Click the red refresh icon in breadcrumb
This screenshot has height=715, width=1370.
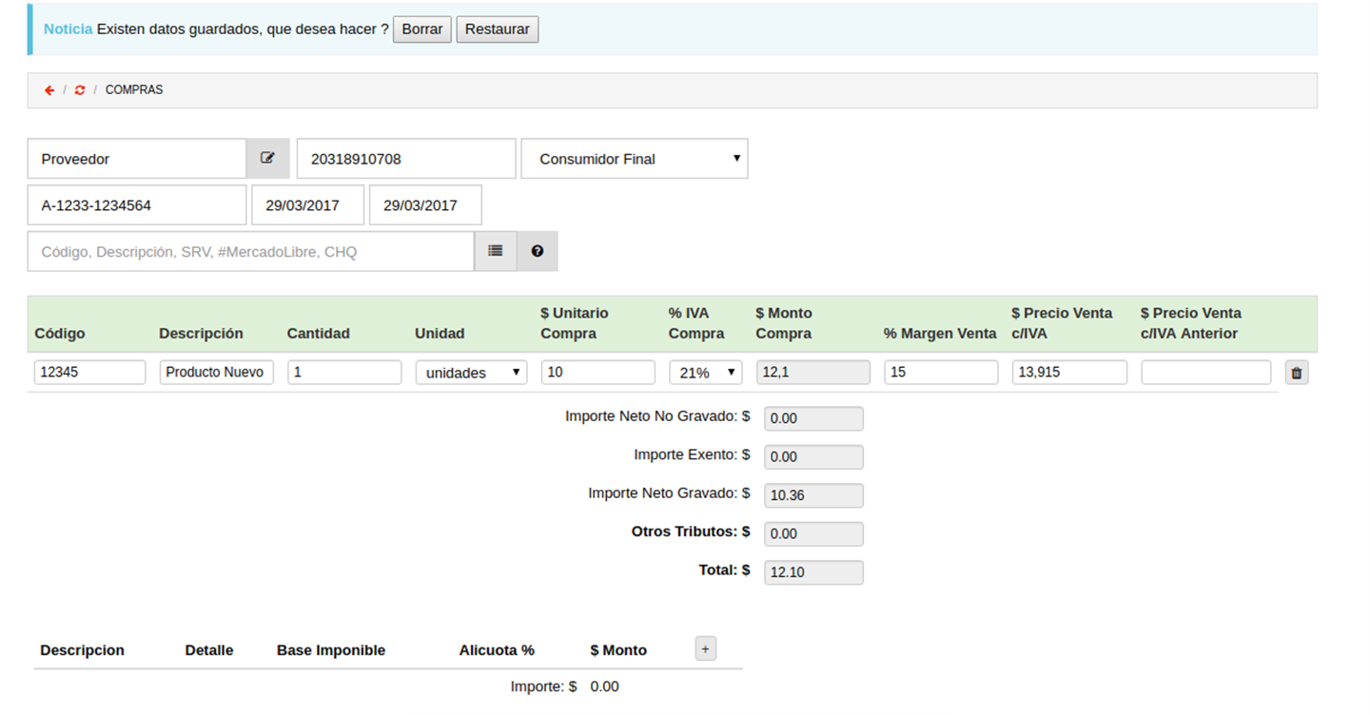80,90
